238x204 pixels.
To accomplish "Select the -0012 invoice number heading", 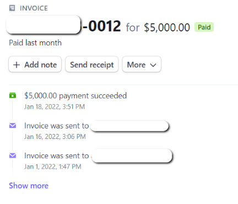I will 102,26.
